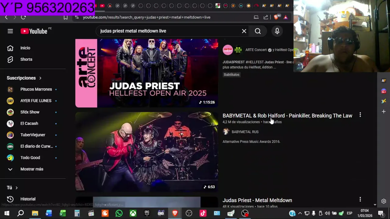Click the page scrollbar down arrow
This screenshot has height=219, width=390.
coord(375,205)
